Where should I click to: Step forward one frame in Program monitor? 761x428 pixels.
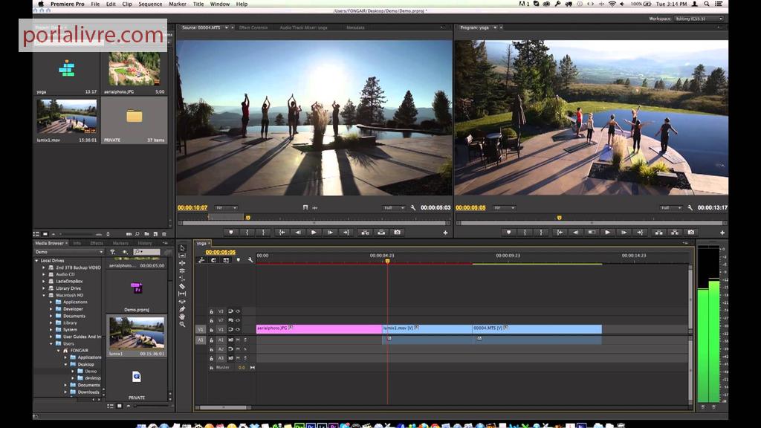[624, 233]
